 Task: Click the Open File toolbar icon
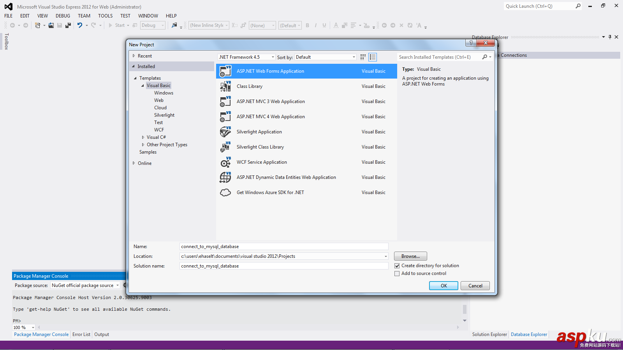tap(51, 25)
